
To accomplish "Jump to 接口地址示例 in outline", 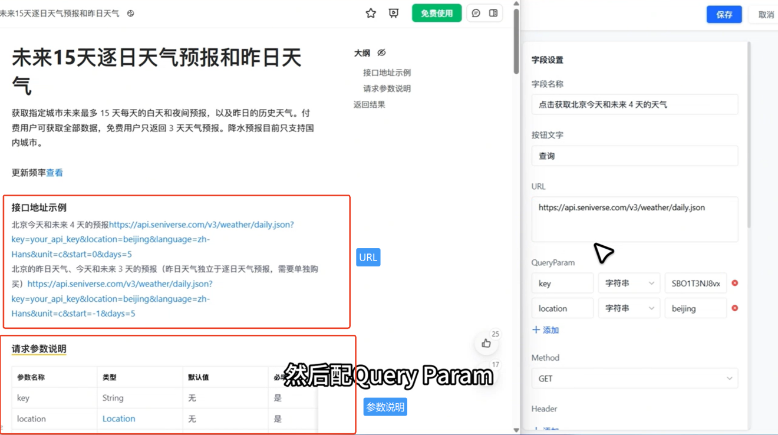I will [x=387, y=72].
